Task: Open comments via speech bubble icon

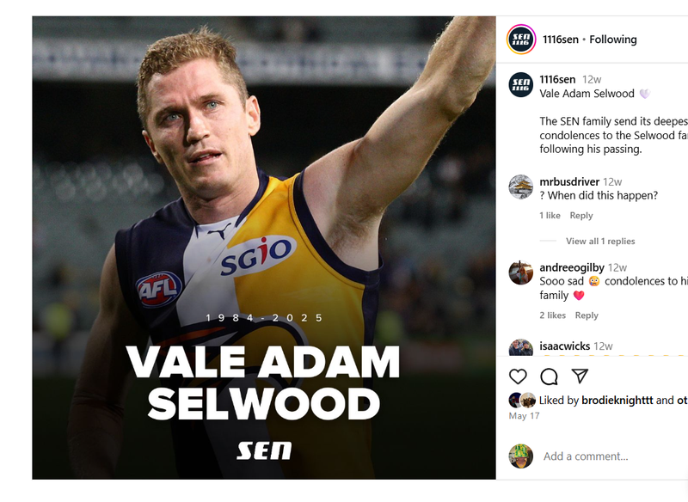Action: coord(549,376)
